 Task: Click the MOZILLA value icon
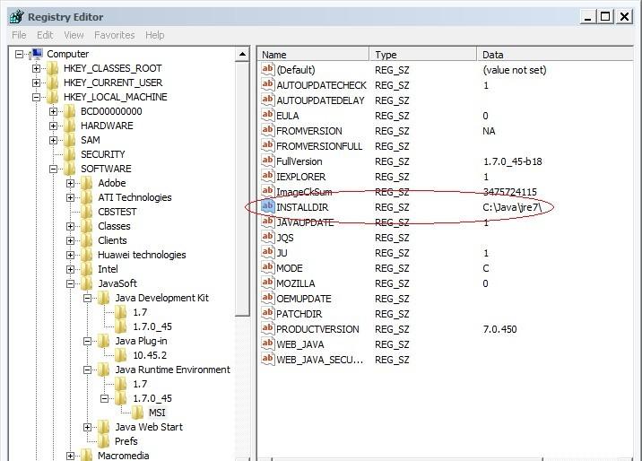(267, 283)
